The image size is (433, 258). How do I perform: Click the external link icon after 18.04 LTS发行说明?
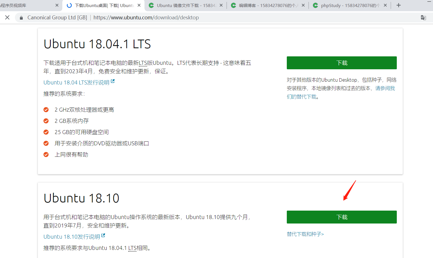click(x=113, y=81)
